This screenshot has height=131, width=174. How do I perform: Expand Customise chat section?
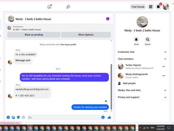[142, 52]
